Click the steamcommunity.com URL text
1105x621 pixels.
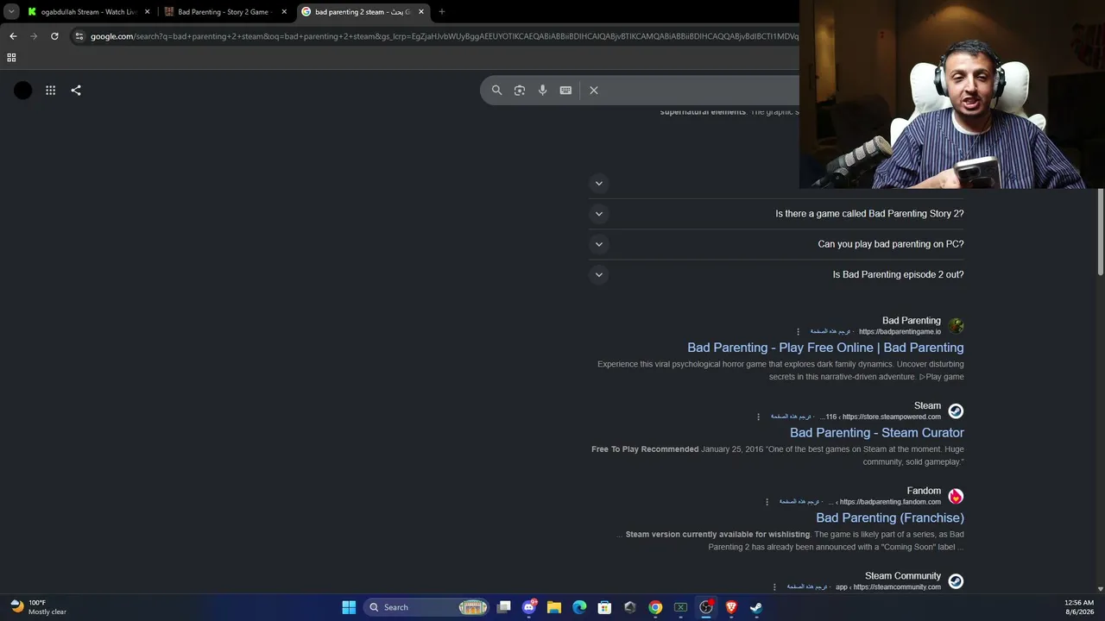coord(897,587)
